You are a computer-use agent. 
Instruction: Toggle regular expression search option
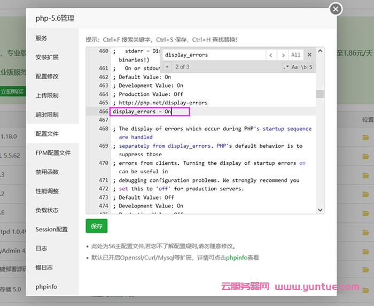(286, 67)
